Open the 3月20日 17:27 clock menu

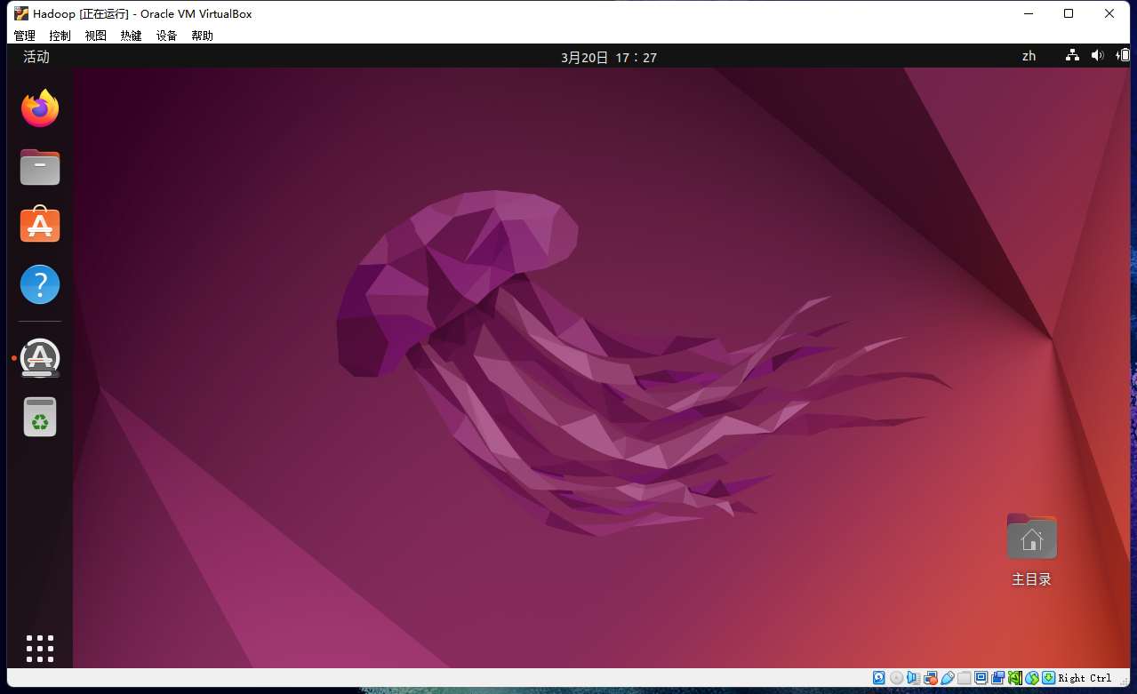click(609, 57)
